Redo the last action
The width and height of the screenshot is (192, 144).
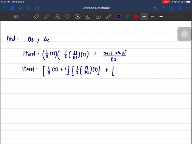point(163,8)
